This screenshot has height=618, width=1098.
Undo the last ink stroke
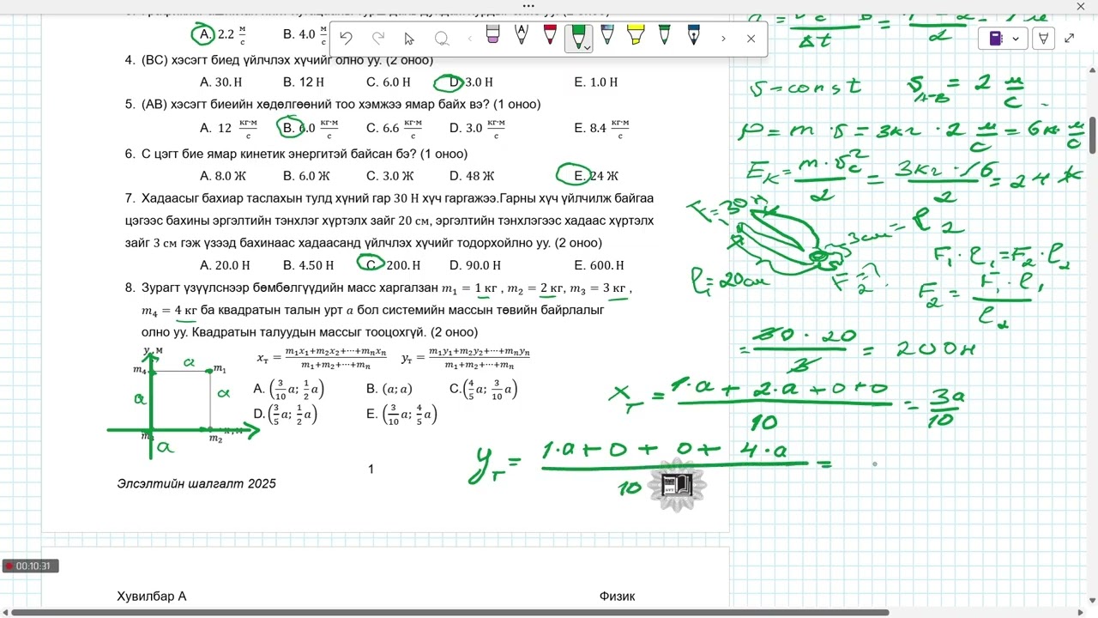click(347, 38)
